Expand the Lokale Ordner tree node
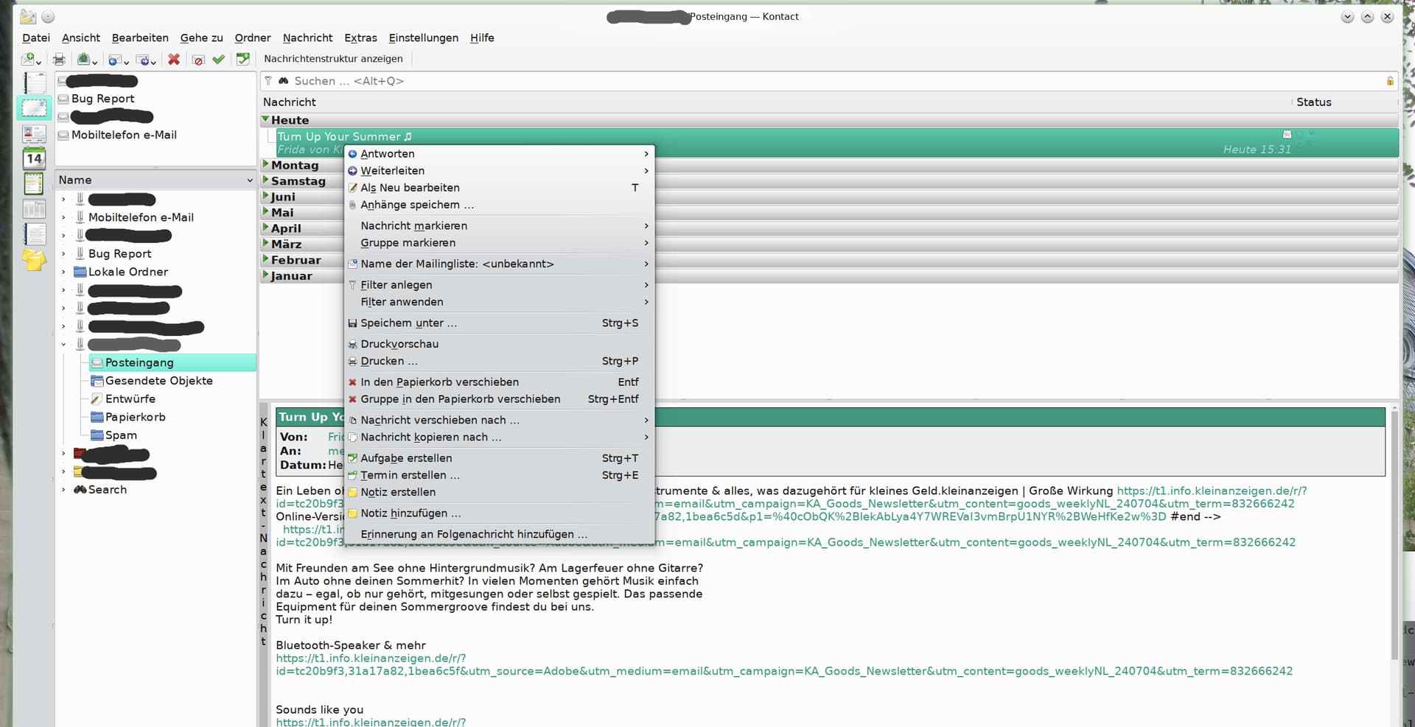 [x=63, y=272]
